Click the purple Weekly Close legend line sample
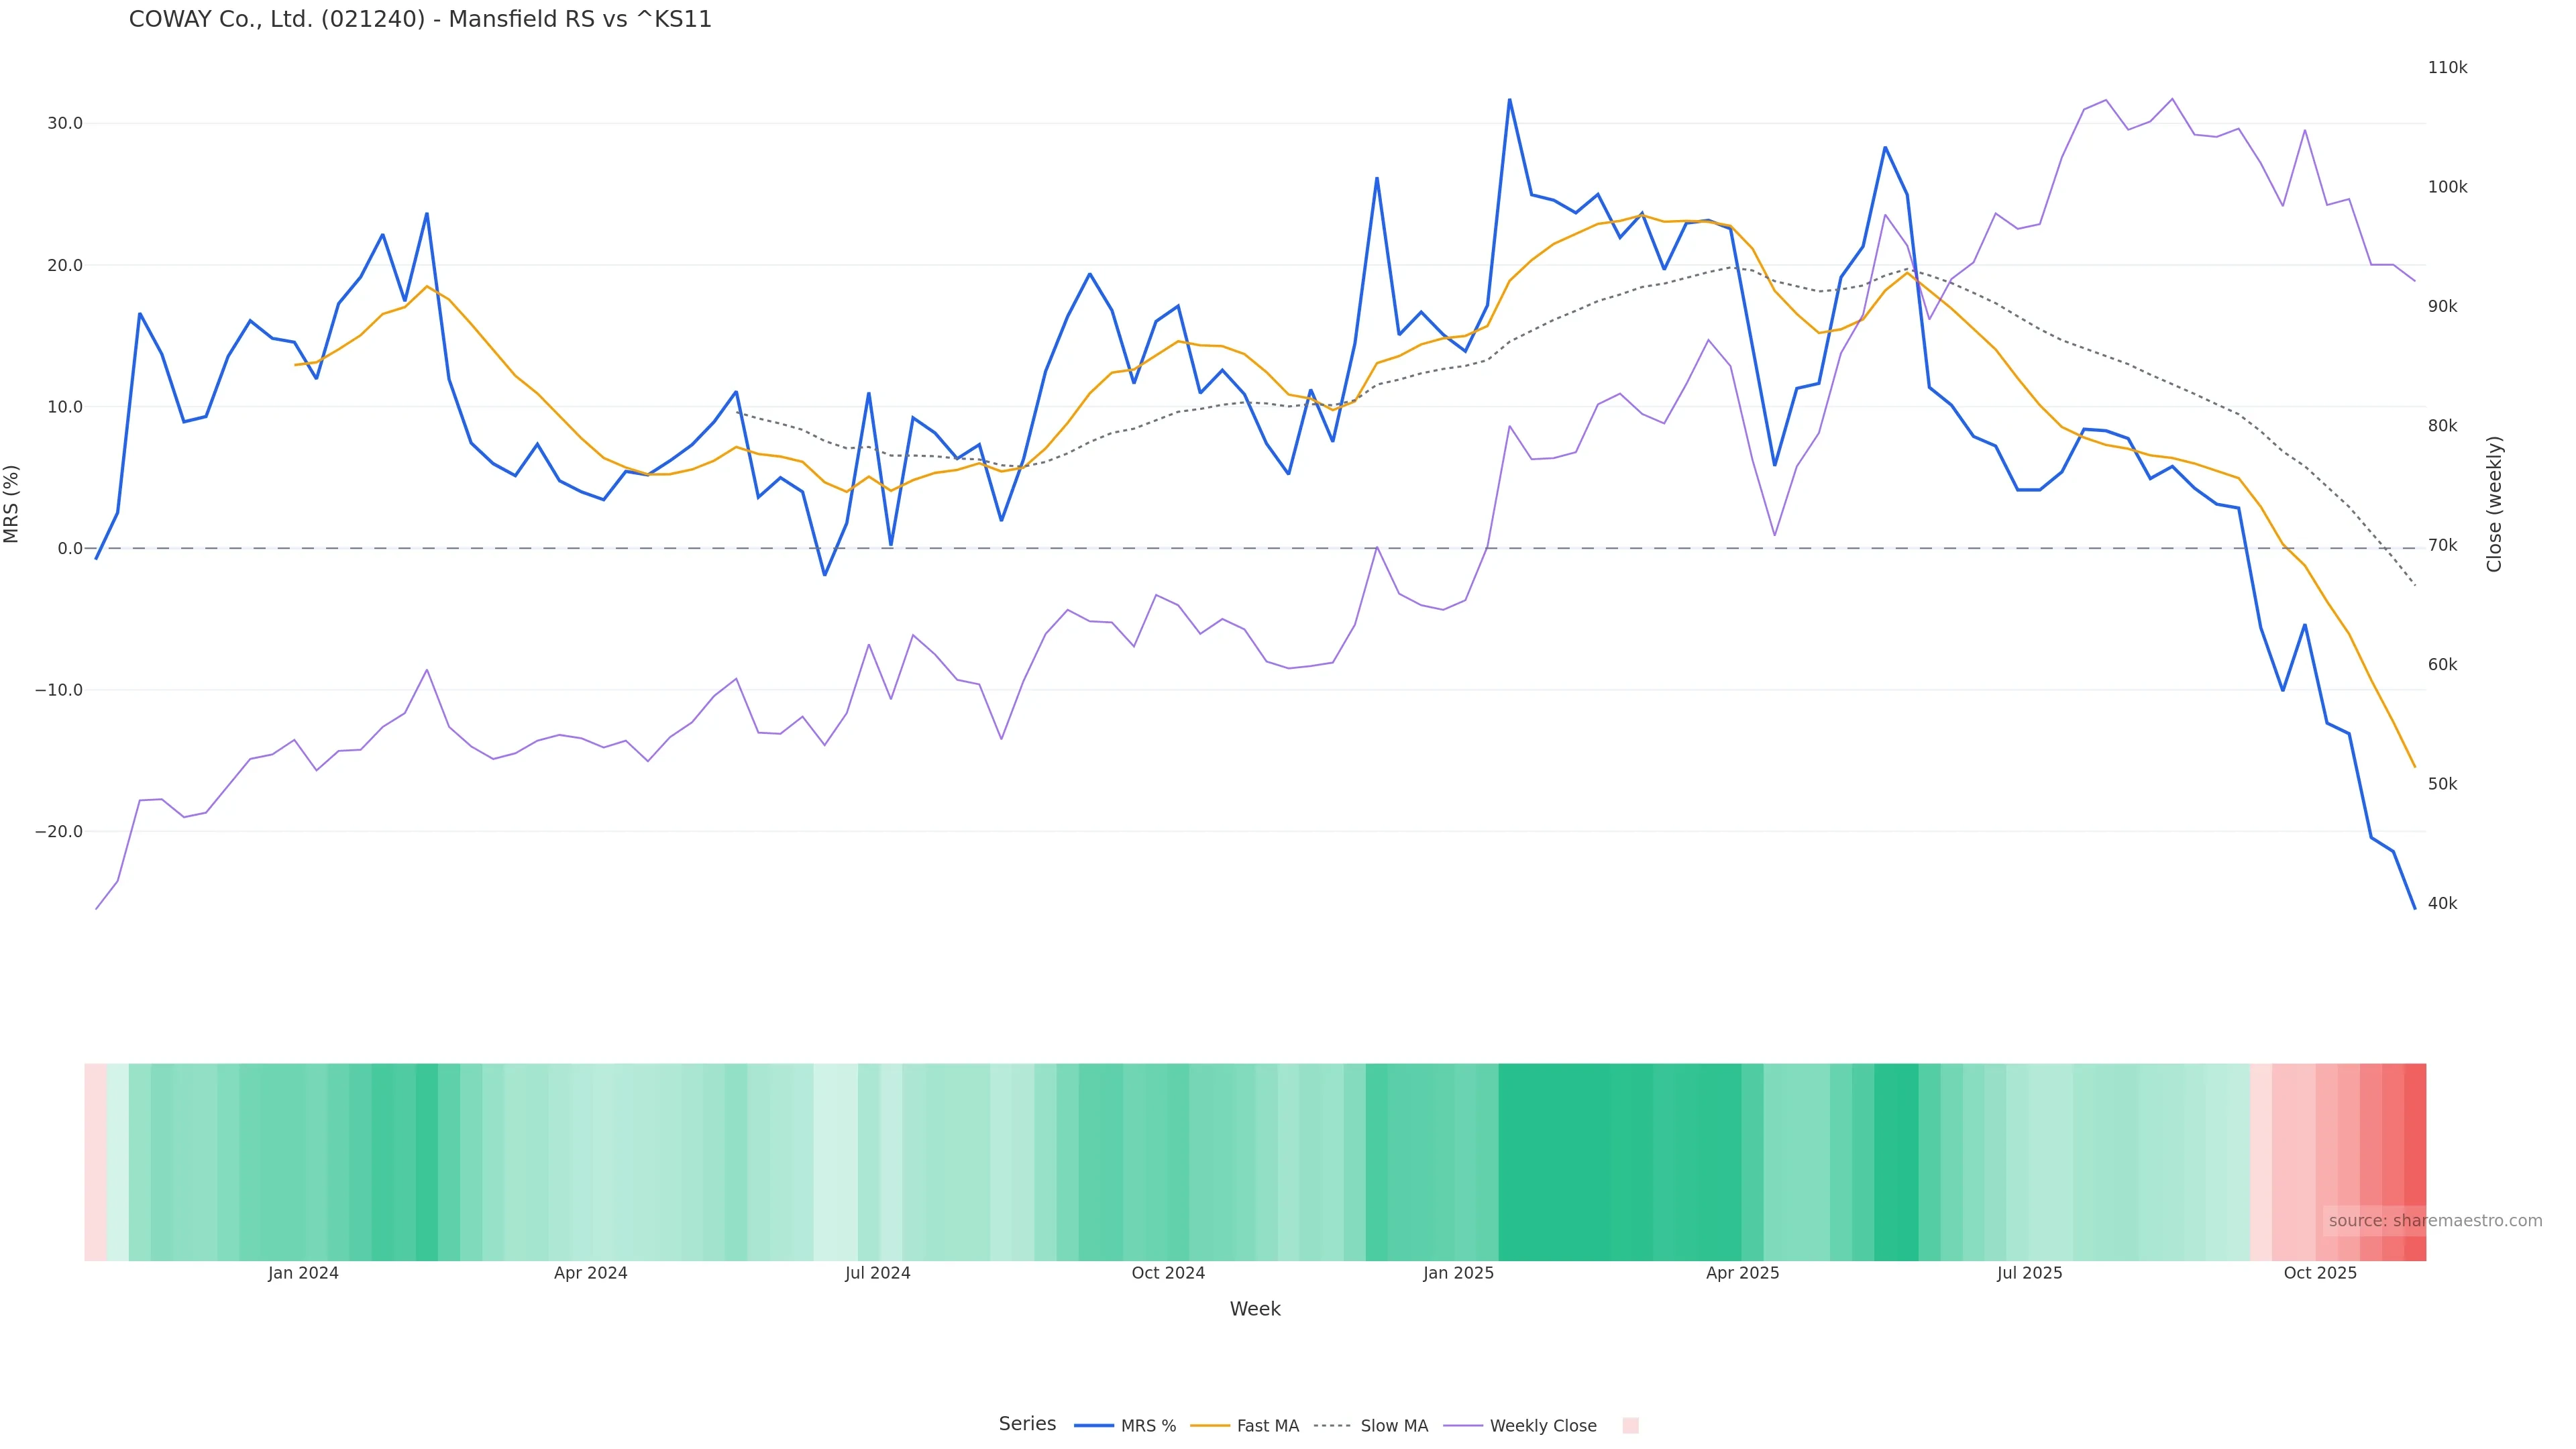This screenshot has height=1449, width=2576. point(1463,1426)
